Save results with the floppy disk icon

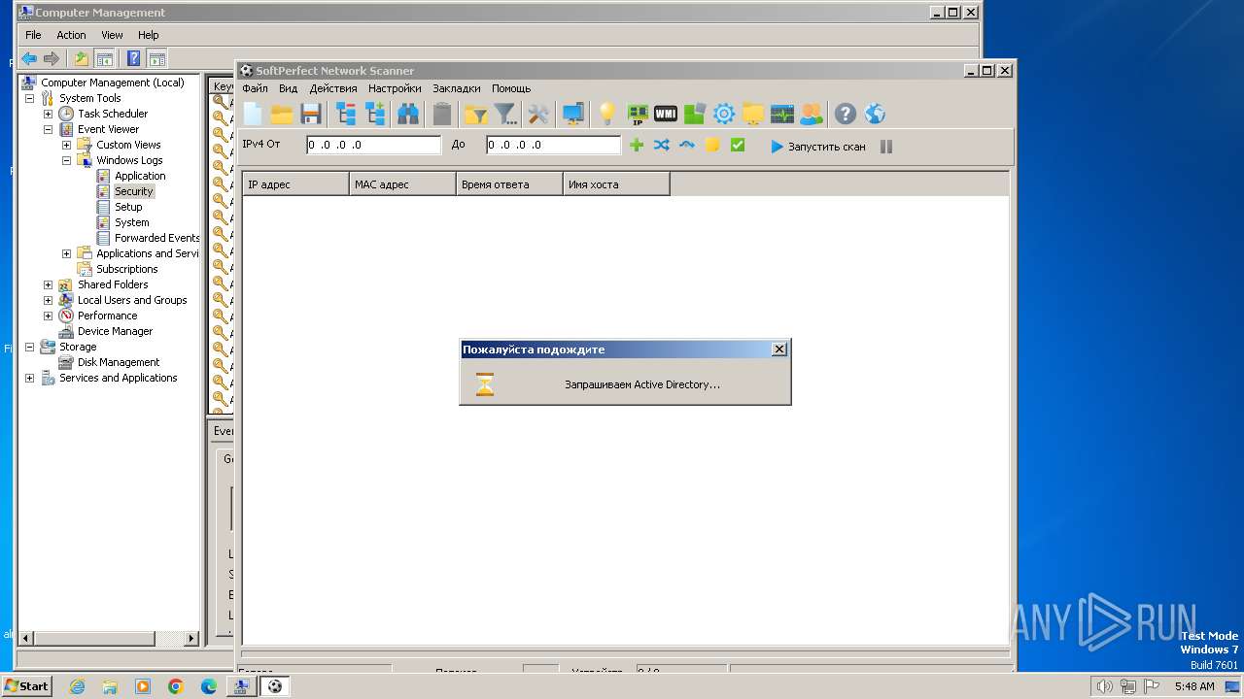(311, 115)
